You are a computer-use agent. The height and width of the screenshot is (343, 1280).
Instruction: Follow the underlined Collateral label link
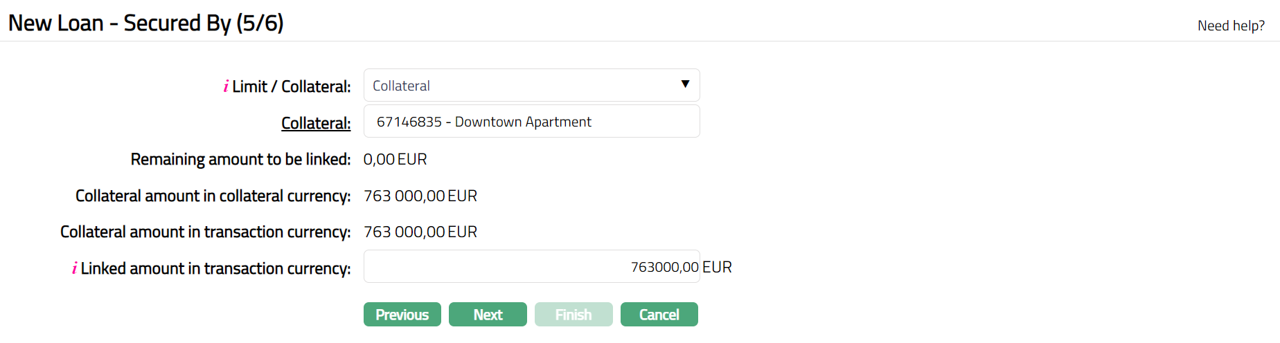click(316, 123)
